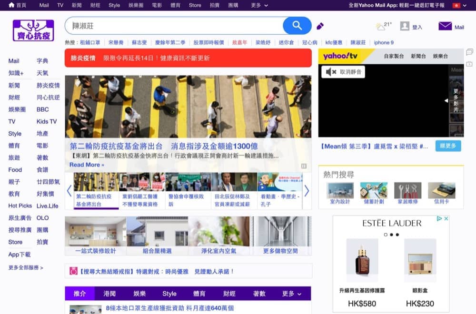Expand the 更多 menu in top navigation
The height and width of the screenshot is (314, 476).
259,5
